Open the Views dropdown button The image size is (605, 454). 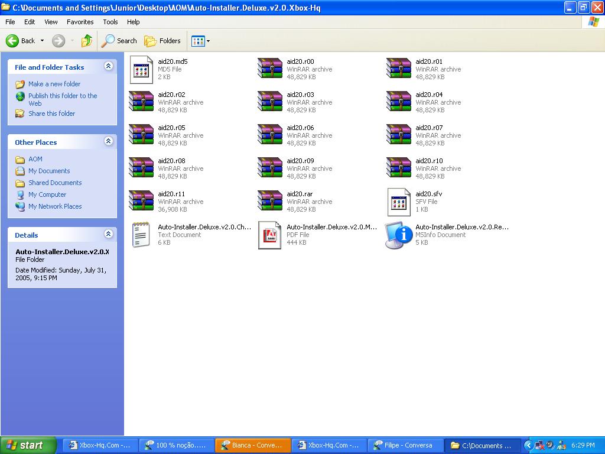point(201,41)
